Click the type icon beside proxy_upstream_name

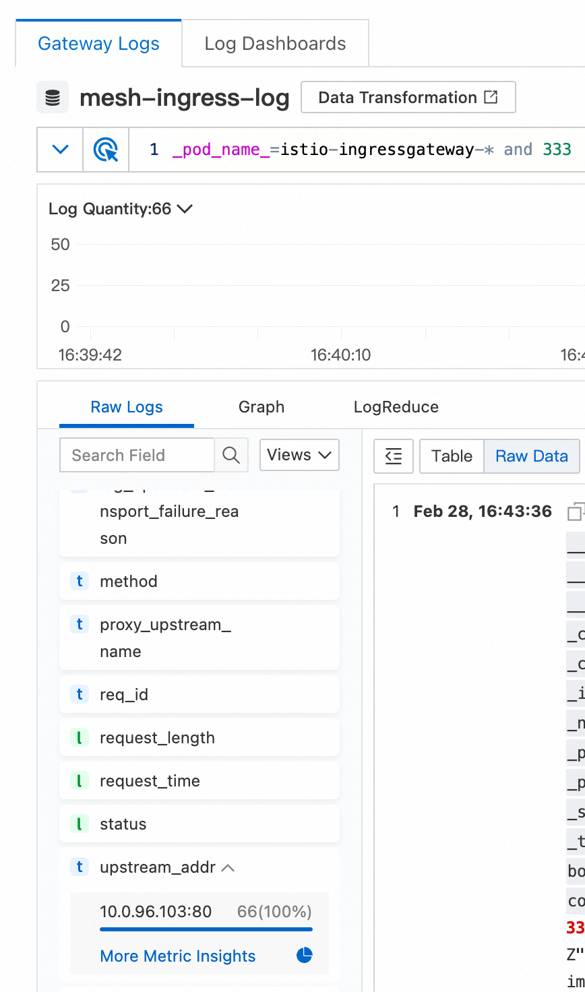pyautogui.click(x=80, y=624)
